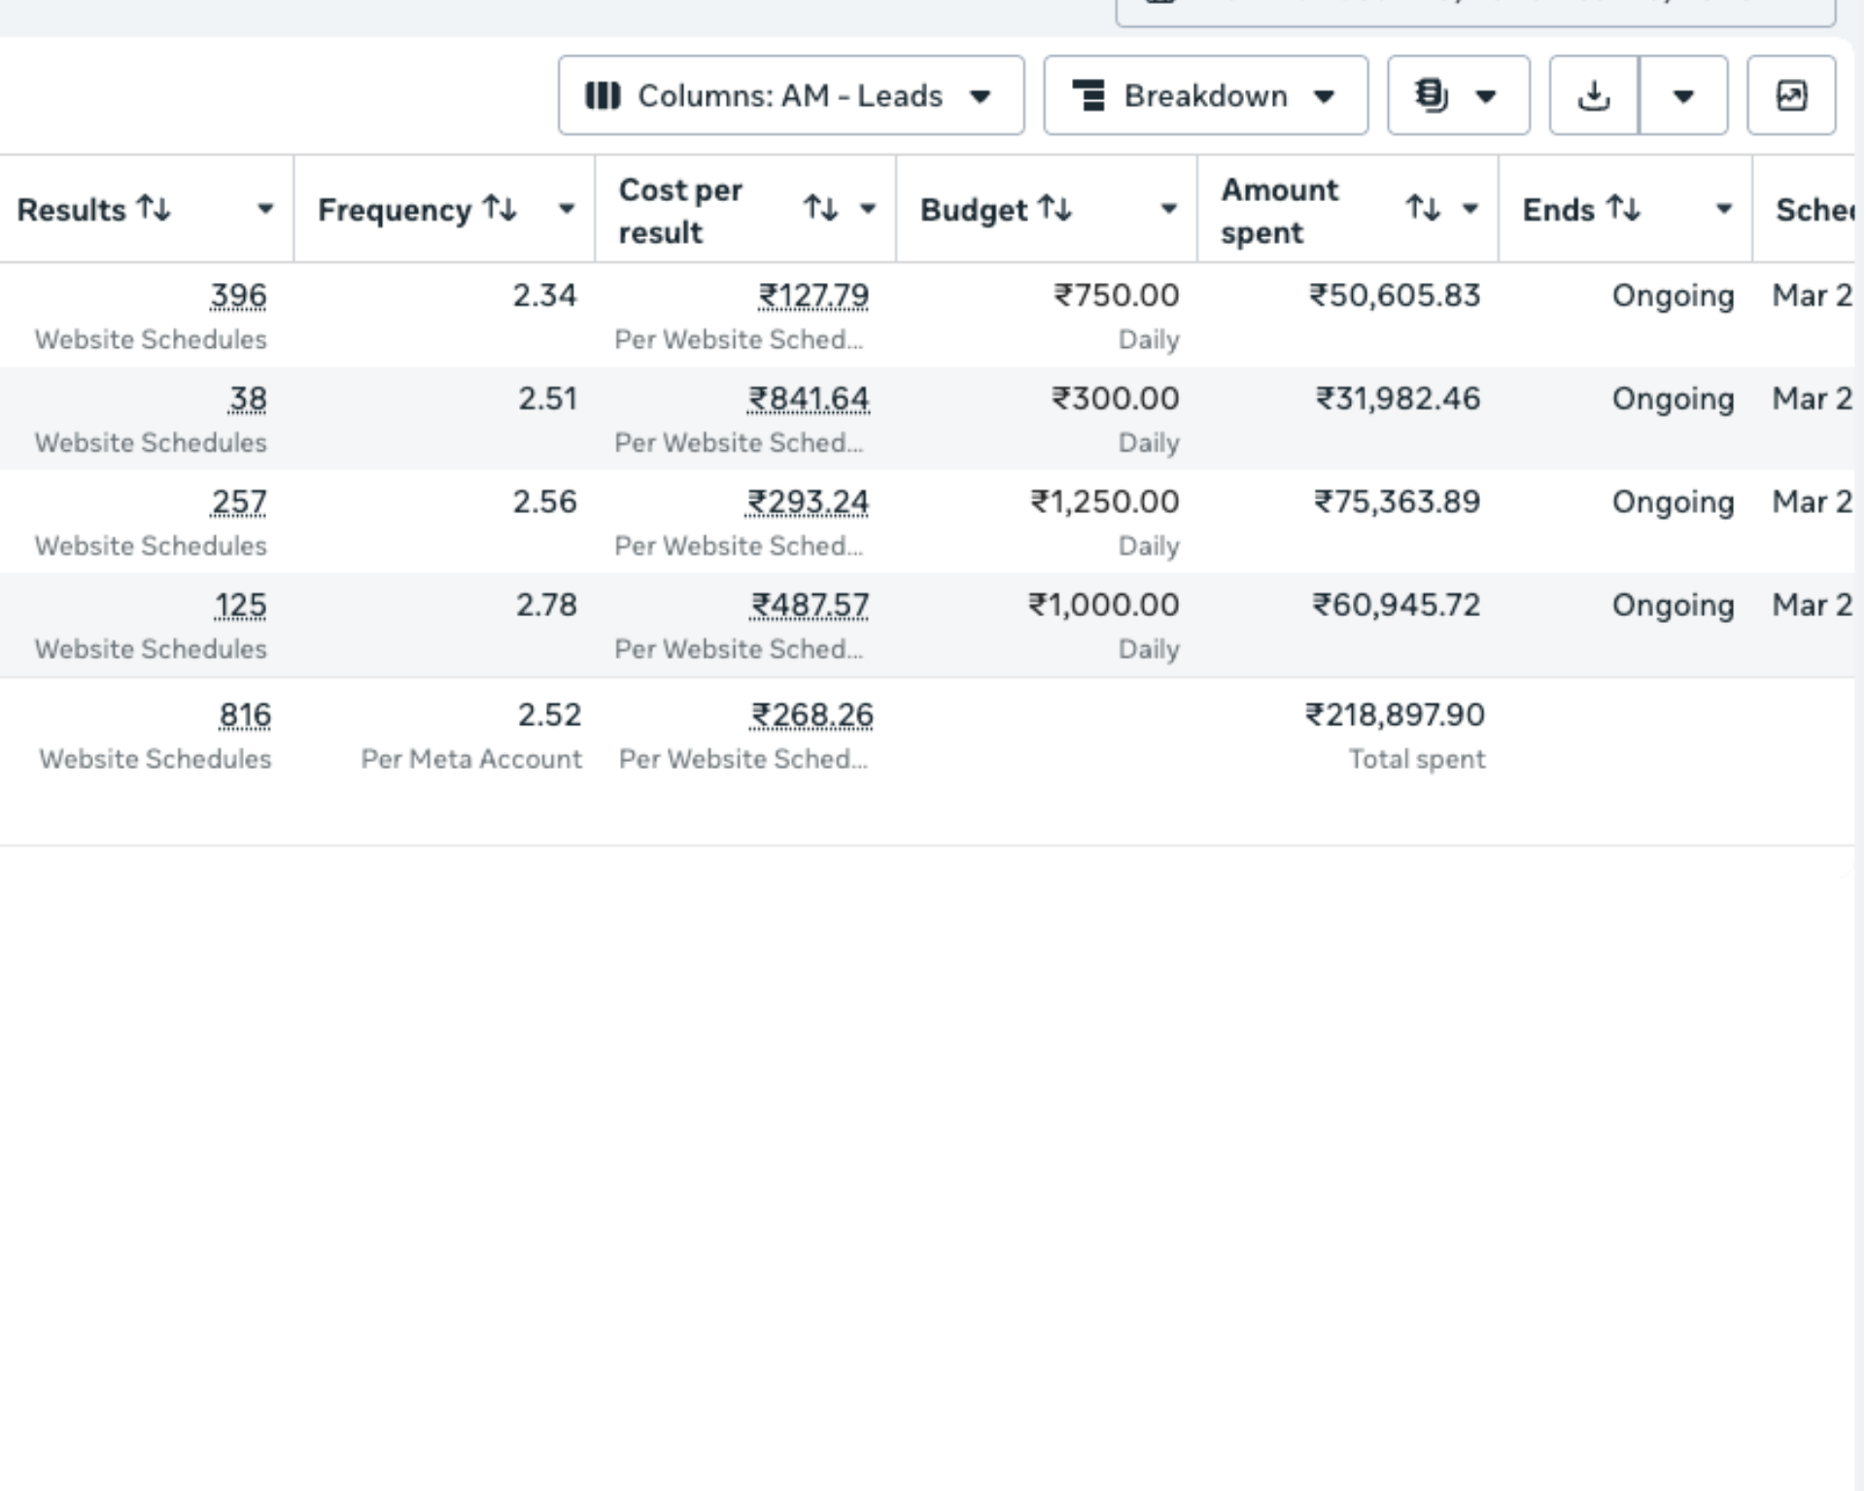This screenshot has width=1866, height=1491.
Task: Click the charts view icon button
Action: (x=1791, y=95)
